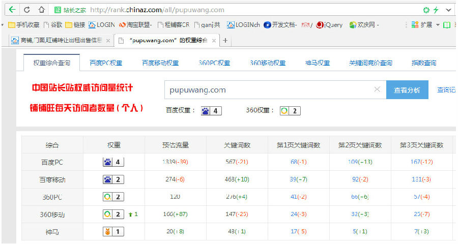The image size is (458, 244).
Task: Click the 360移动 row weight badge 2
Action: tap(113, 214)
